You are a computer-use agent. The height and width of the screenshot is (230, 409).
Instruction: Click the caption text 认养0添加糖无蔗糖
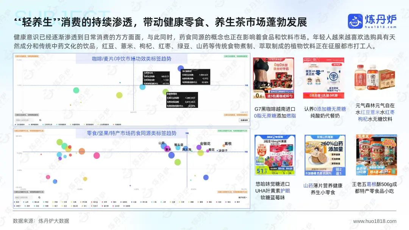[325, 109]
